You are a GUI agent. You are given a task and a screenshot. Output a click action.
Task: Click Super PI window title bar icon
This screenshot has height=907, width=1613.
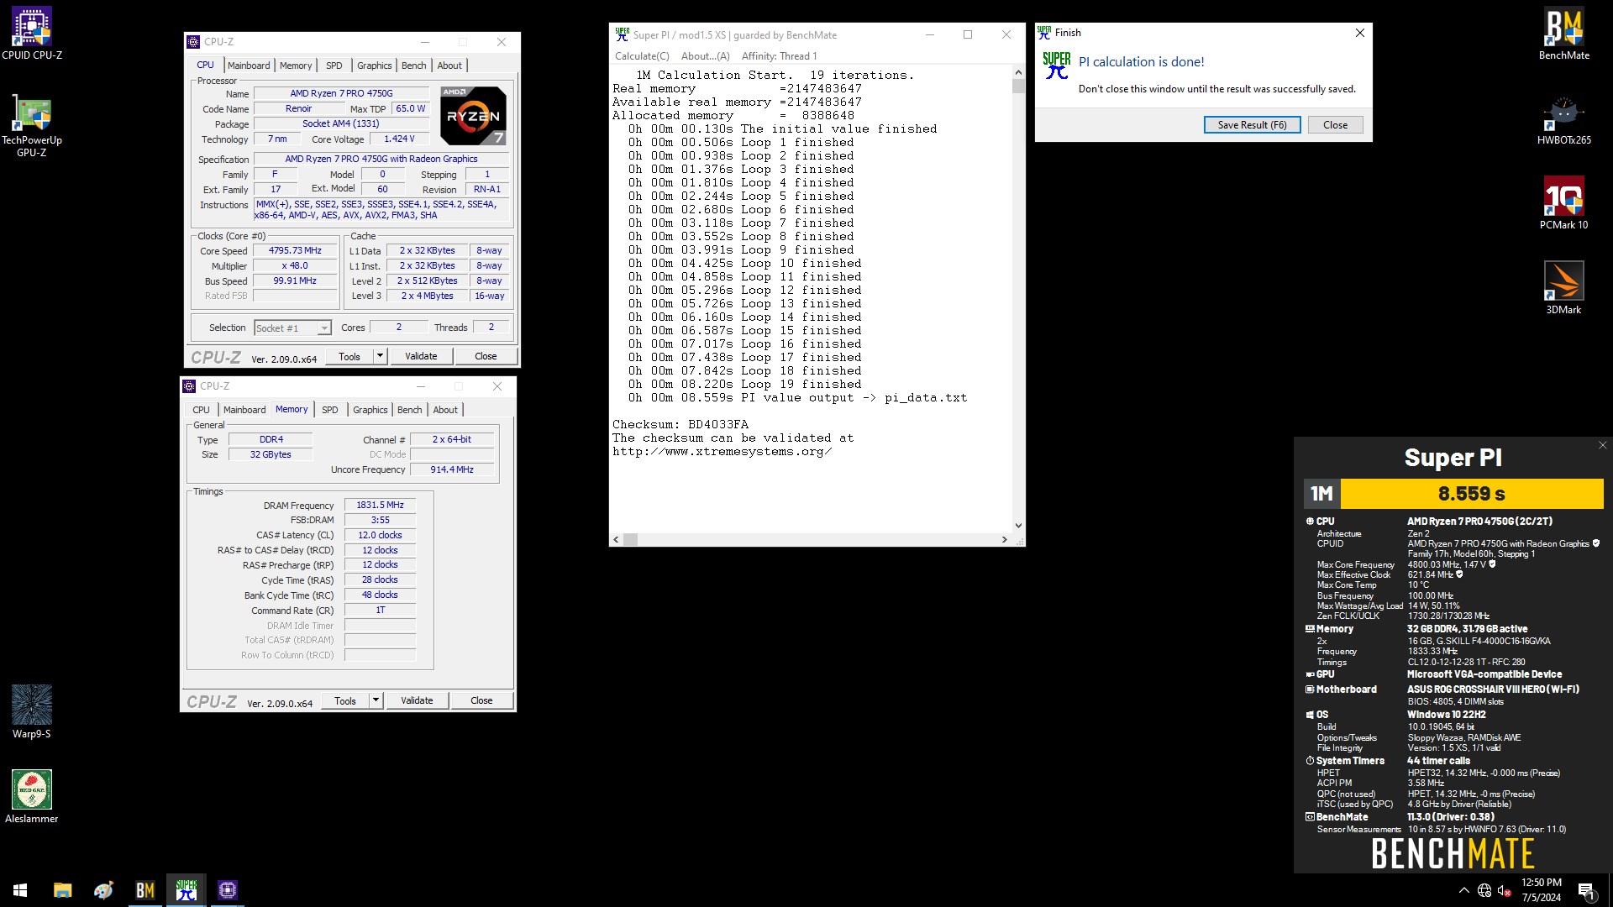pyautogui.click(x=622, y=34)
